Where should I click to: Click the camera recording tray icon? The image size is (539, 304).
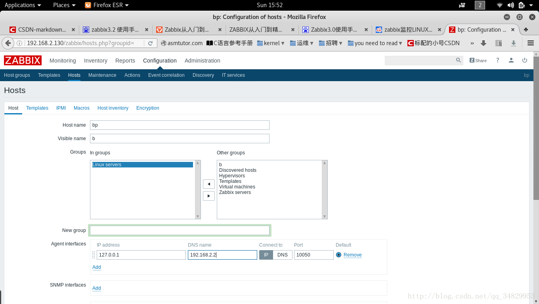point(462,5)
